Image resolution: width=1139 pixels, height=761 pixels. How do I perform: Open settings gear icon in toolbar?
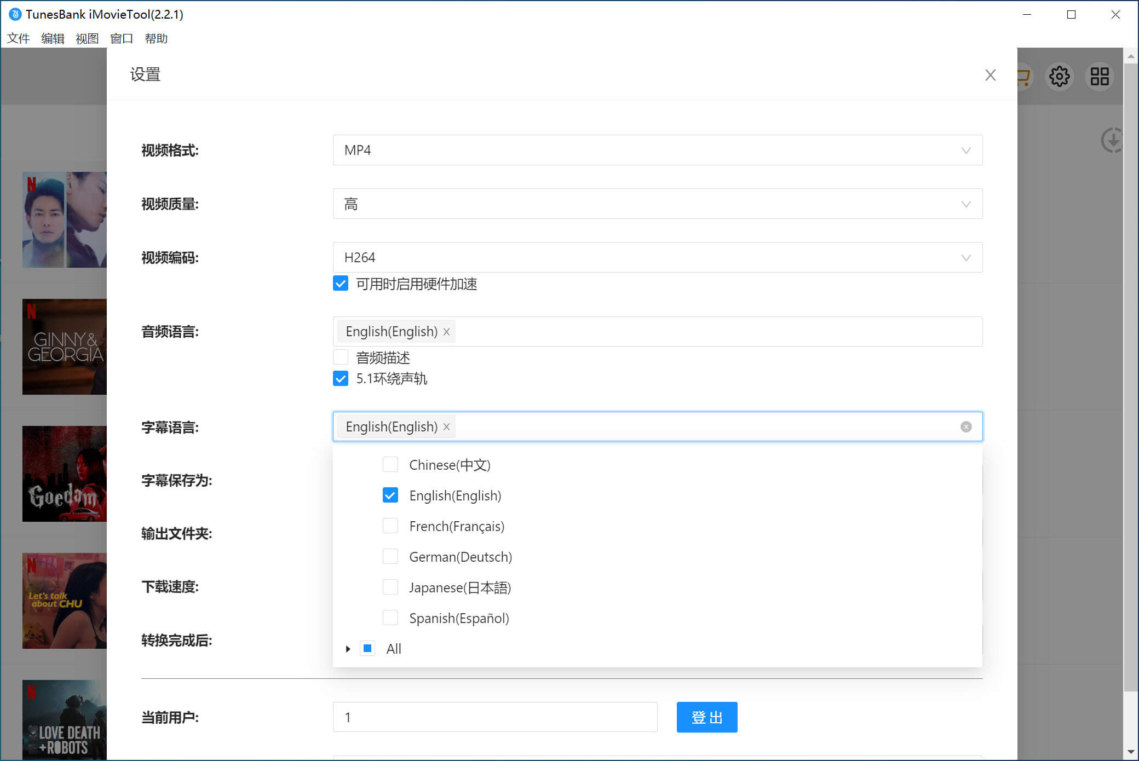point(1059,77)
